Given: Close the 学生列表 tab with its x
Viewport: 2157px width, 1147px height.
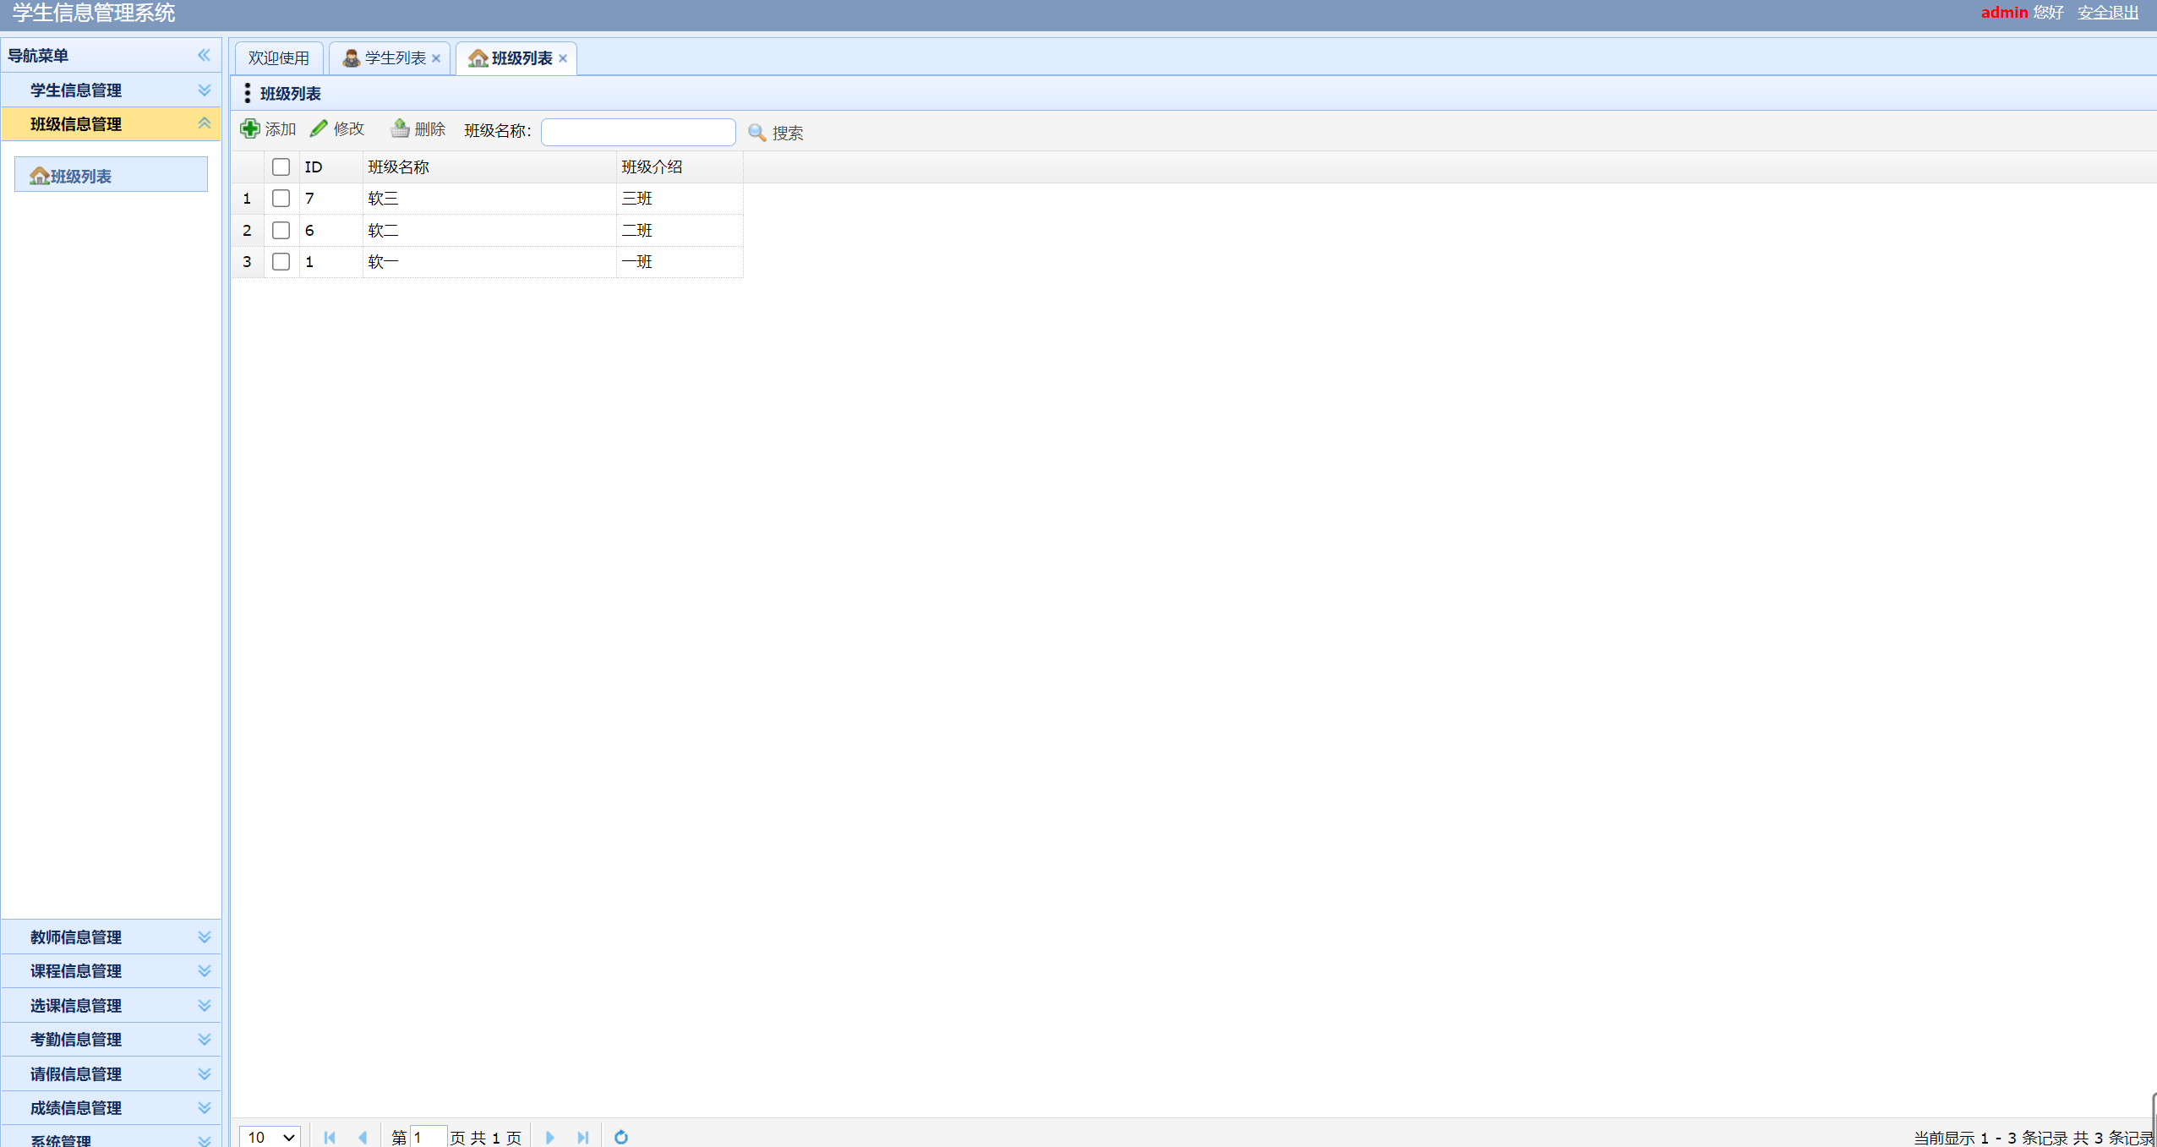Looking at the screenshot, I should click(x=436, y=58).
